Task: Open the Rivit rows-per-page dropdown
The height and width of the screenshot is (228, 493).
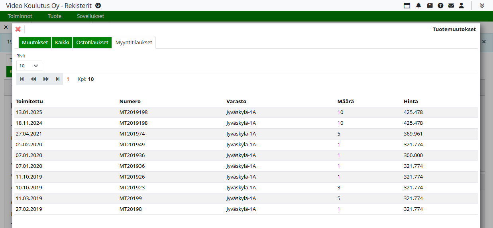Action: [x=29, y=66]
